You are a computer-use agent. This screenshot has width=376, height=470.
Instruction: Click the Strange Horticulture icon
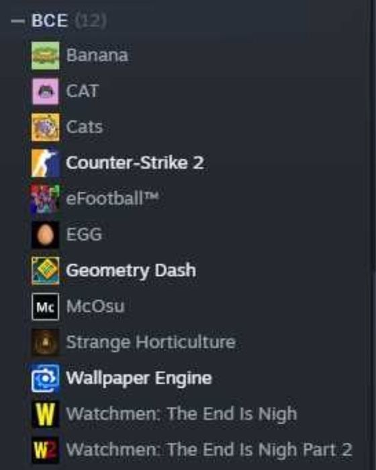tap(45, 342)
